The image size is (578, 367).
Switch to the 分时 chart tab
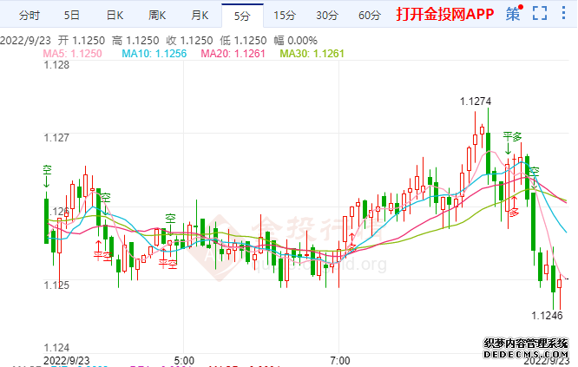point(30,16)
